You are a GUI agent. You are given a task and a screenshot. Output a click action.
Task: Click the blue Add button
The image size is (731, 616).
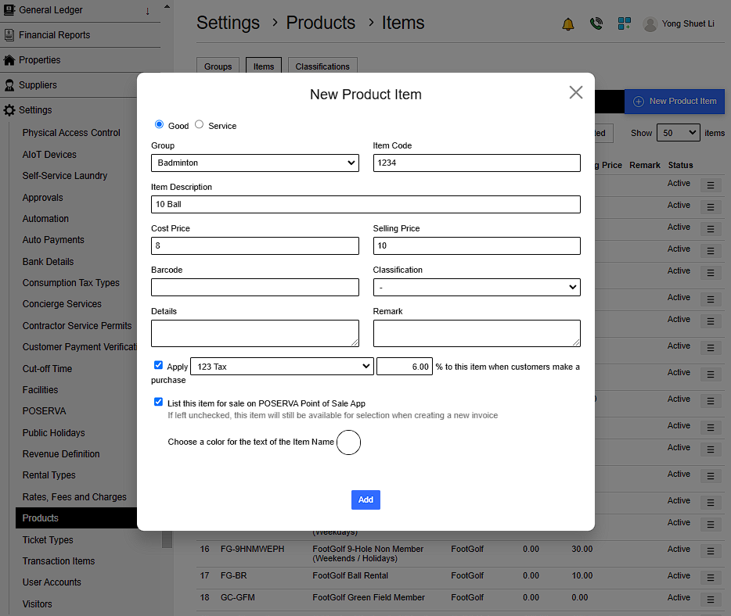pos(365,500)
